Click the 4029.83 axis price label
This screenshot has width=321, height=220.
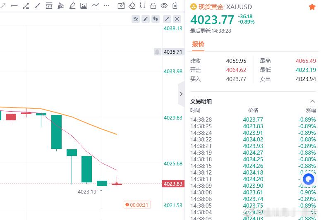pyautogui.click(x=173, y=118)
